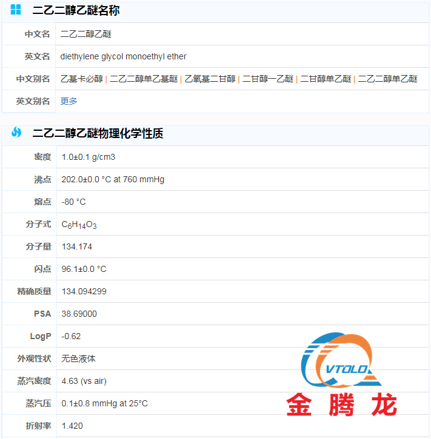Click the English name diethylene glycol monoethyl ether
Image resolution: width=431 pixels, height=439 pixels.
click(123, 56)
